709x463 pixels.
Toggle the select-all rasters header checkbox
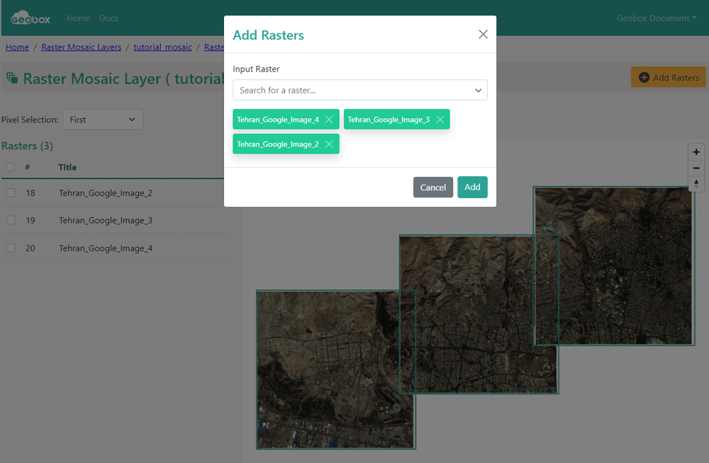(11, 167)
